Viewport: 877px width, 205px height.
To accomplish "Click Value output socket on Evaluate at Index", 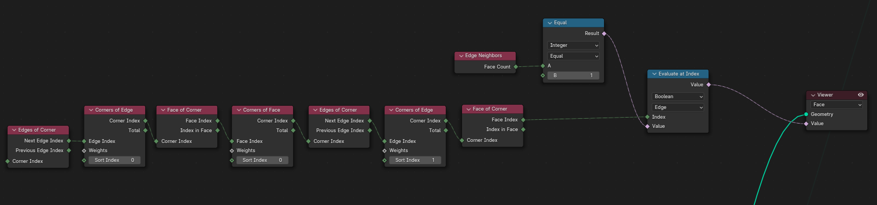I will point(709,85).
